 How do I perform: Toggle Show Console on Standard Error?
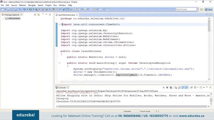pyautogui.click(x=187, y=87)
